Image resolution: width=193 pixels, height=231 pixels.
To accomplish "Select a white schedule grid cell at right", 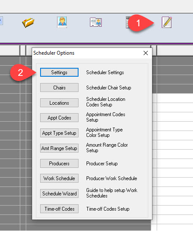I will point(175,98).
